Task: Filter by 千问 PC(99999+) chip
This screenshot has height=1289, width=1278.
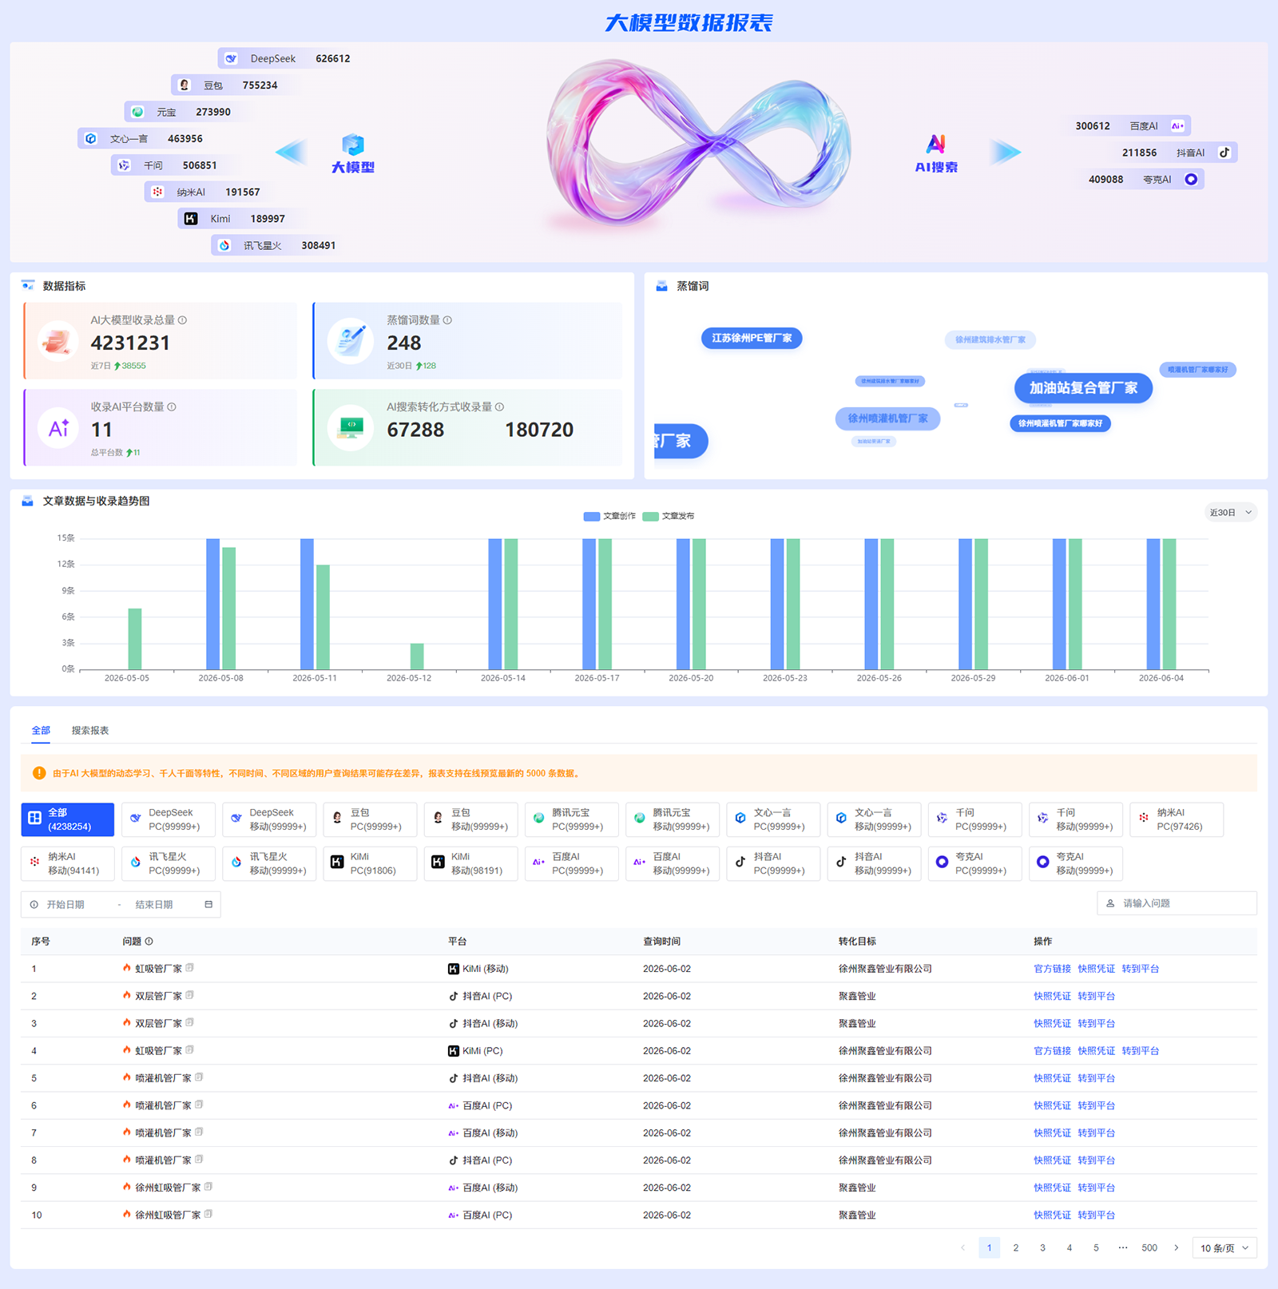Action: [x=975, y=819]
